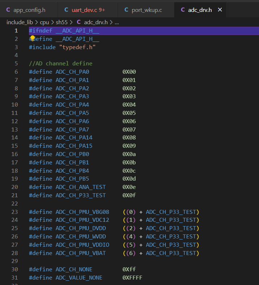The width and height of the screenshot is (259, 285).
Task: Click the __ADC_API_H__ text on the #define line
Action: click(x=77, y=39)
